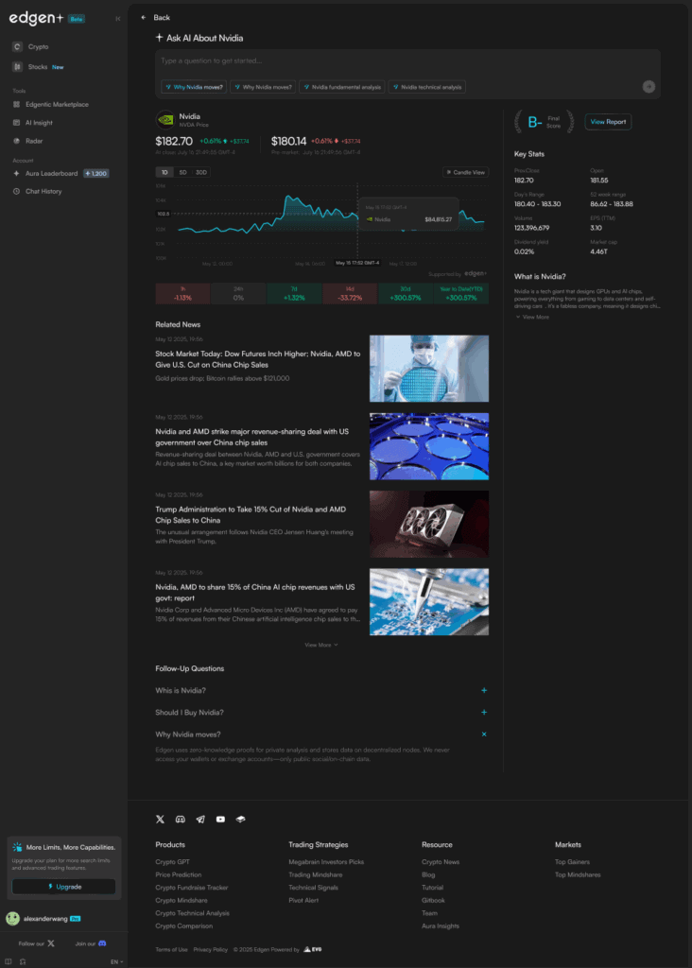Screen dimensions: 692x968
Task: Click the Discord icon next to Join our
Action: click(102, 943)
